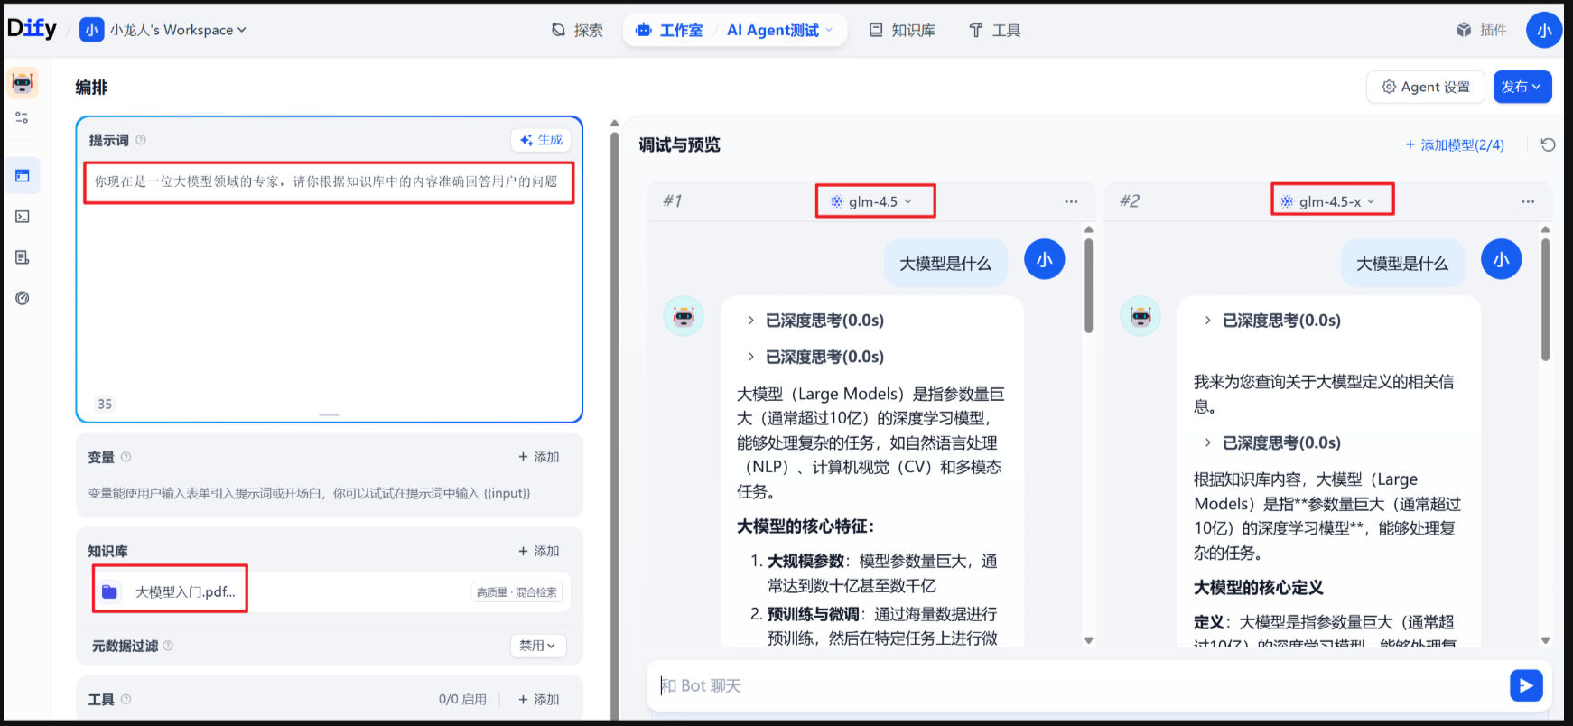Click the help icon next to 提示词
The image size is (1573, 726).
[x=141, y=140]
